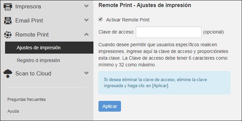Click the Remote Print globe icon

pyautogui.click(x=8, y=35)
